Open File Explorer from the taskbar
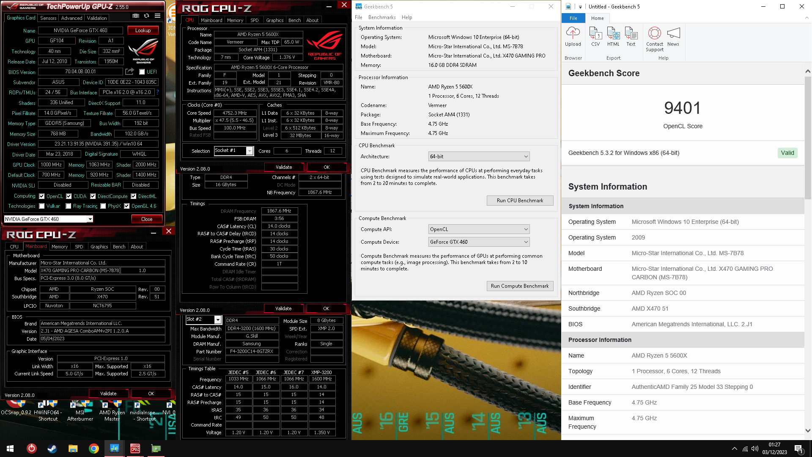This screenshot has height=457, width=812. click(73, 449)
